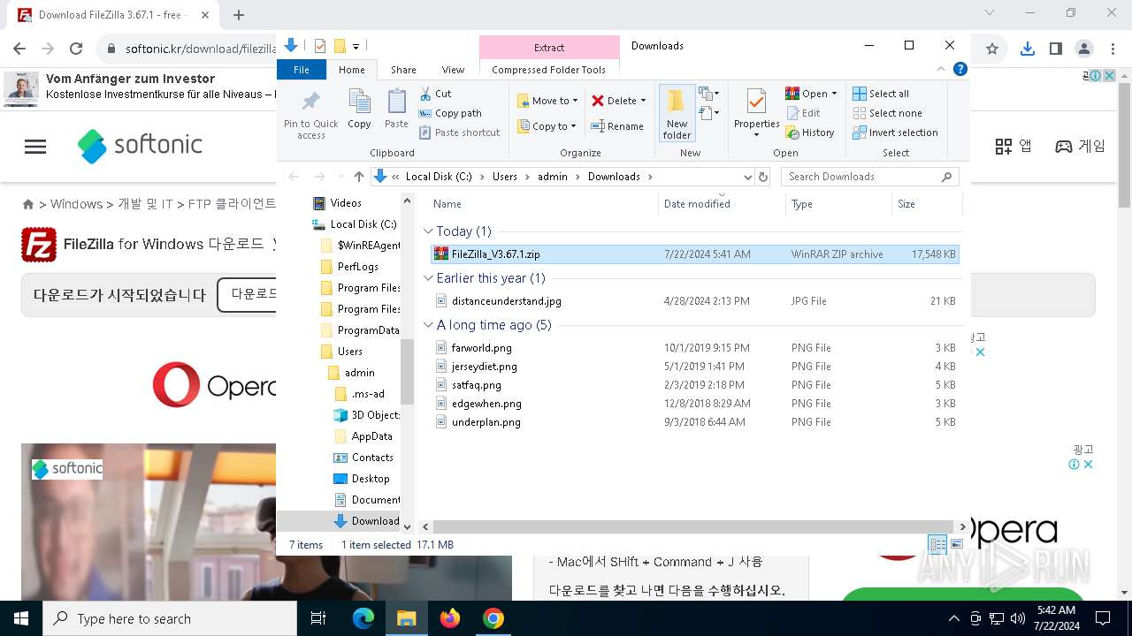Open Task View on taskbar

tap(318, 618)
